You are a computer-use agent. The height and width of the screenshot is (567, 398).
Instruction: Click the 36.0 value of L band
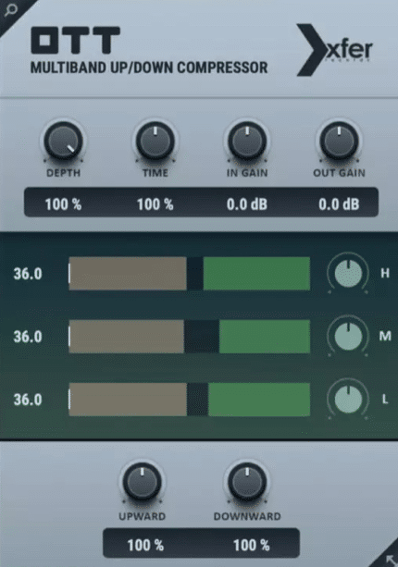[28, 400]
